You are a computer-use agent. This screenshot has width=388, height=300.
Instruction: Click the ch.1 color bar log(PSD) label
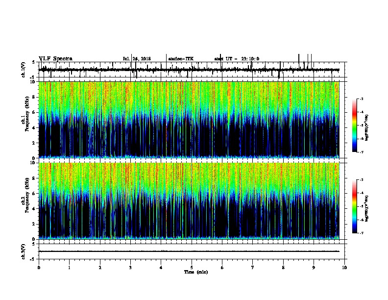click(x=367, y=127)
